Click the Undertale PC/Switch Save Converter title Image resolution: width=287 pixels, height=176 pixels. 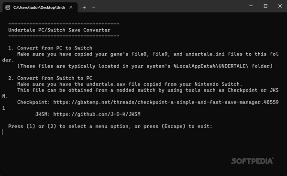point(59,30)
